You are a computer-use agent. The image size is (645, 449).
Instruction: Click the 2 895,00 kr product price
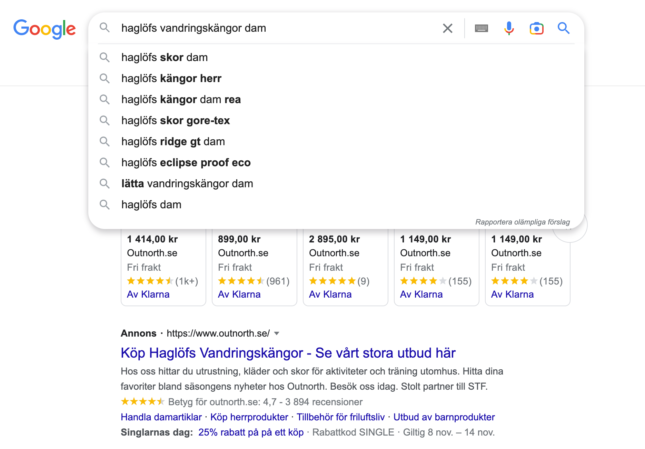[x=335, y=239]
